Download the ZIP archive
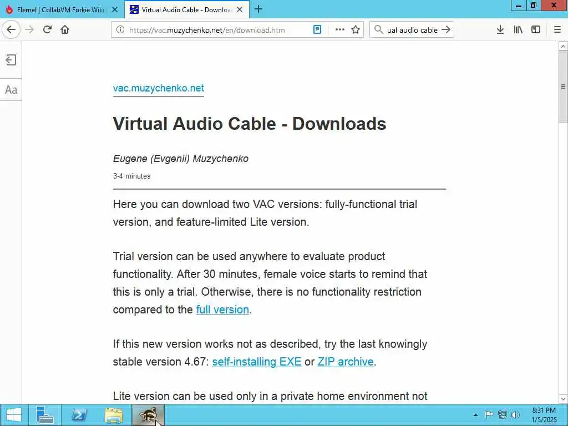This screenshot has height=426, width=568. pos(345,362)
